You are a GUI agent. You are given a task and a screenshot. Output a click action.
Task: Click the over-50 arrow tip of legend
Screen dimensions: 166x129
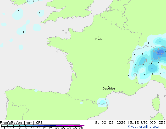tap(83, 126)
